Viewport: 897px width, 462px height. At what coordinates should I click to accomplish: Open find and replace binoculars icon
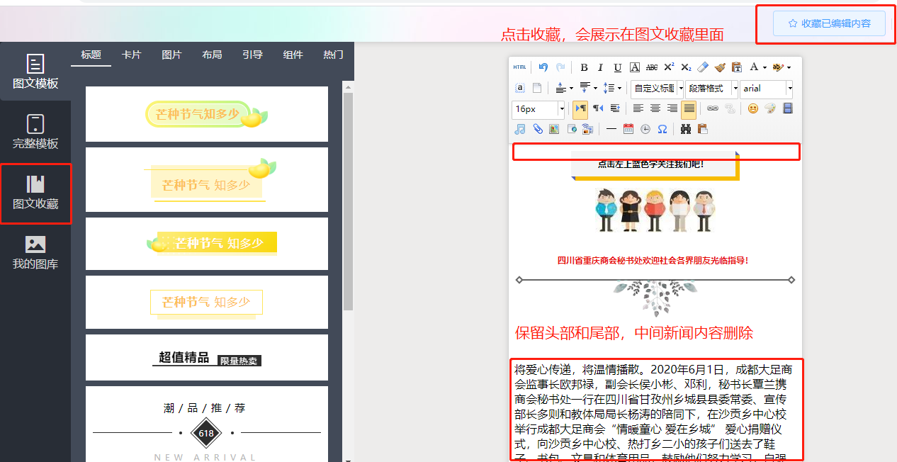(x=685, y=129)
